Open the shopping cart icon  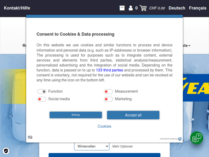click(143, 8)
